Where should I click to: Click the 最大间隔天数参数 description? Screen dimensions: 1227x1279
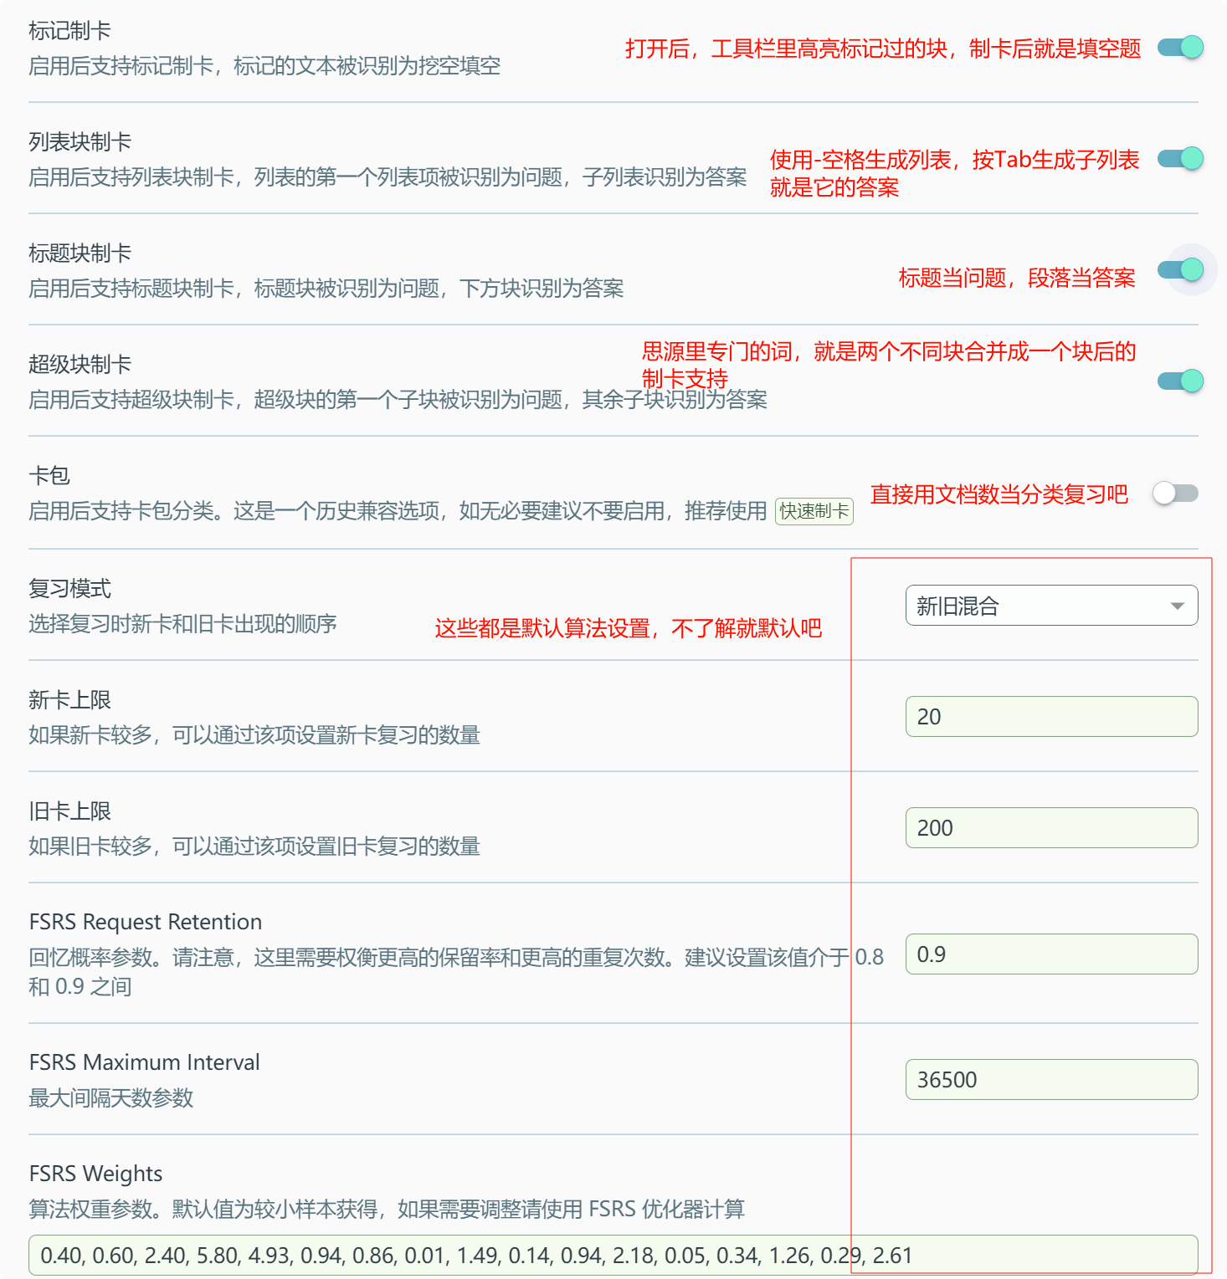pyautogui.click(x=111, y=1097)
